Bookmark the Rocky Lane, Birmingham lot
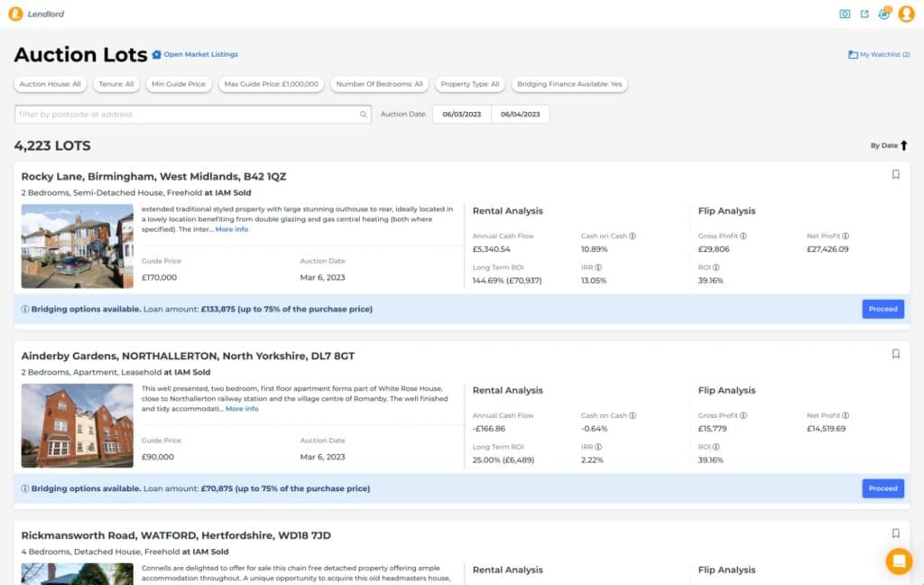924x585 pixels. tap(896, 174)
